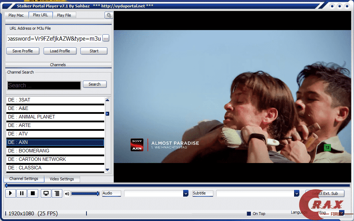Screen dimensions: 354x221
Task: Adjust the volume slider
Action: (85, 193)
